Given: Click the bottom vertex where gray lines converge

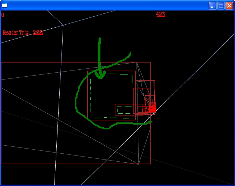Looking at the screenshot, I should [x=139, y=164].
